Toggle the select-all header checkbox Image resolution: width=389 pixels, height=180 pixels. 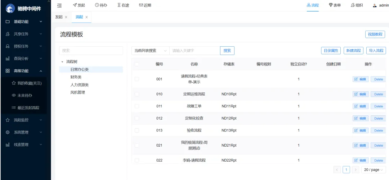pyautogui.click(x=137, y=64)
